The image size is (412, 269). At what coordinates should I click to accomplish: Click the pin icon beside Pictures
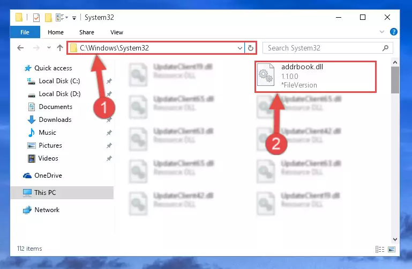(x=109, y=146)
